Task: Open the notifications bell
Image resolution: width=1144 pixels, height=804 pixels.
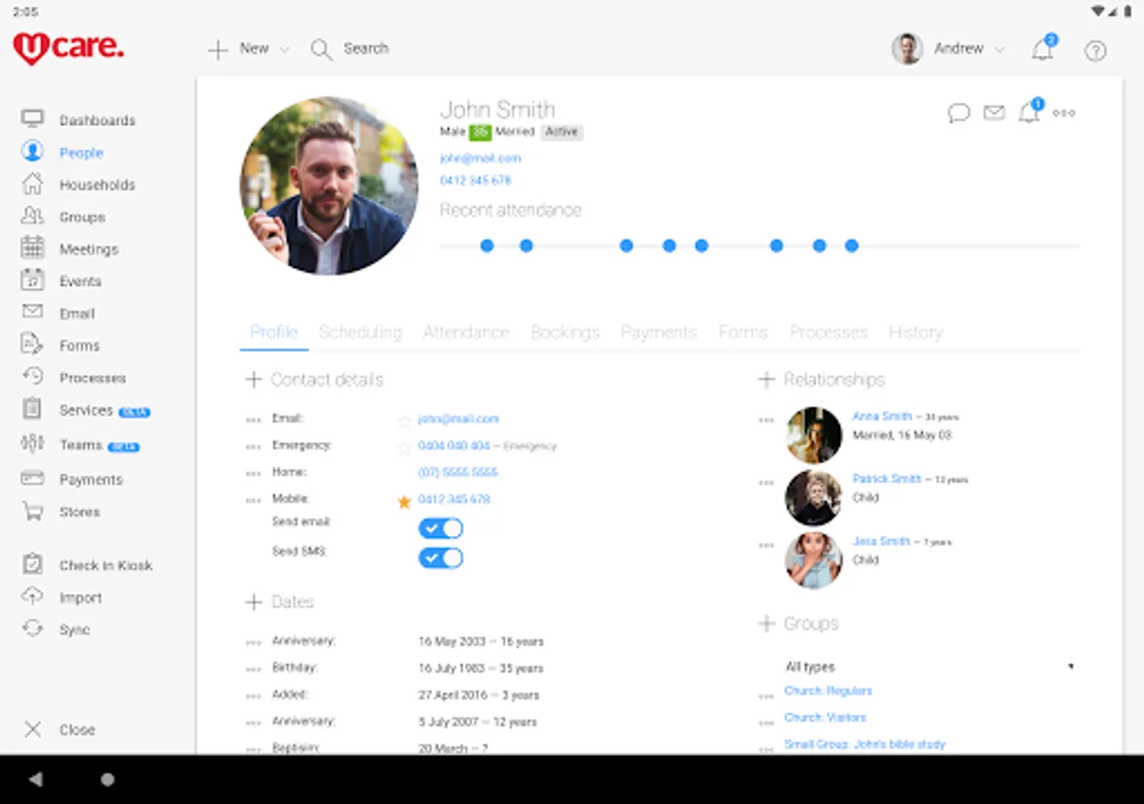Action: [x=1041, y=51]
